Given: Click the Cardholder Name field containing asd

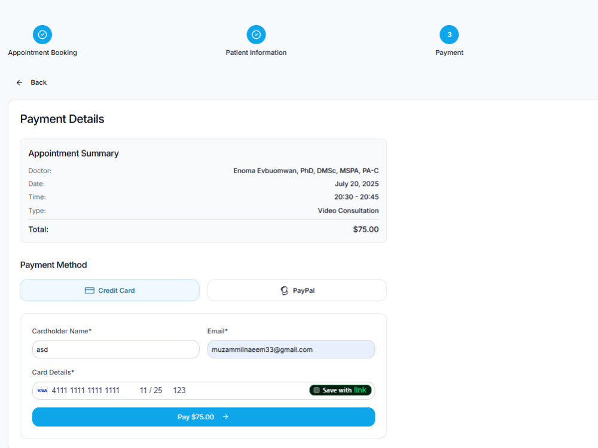Looking at the screenshot, I should (116, 349).
